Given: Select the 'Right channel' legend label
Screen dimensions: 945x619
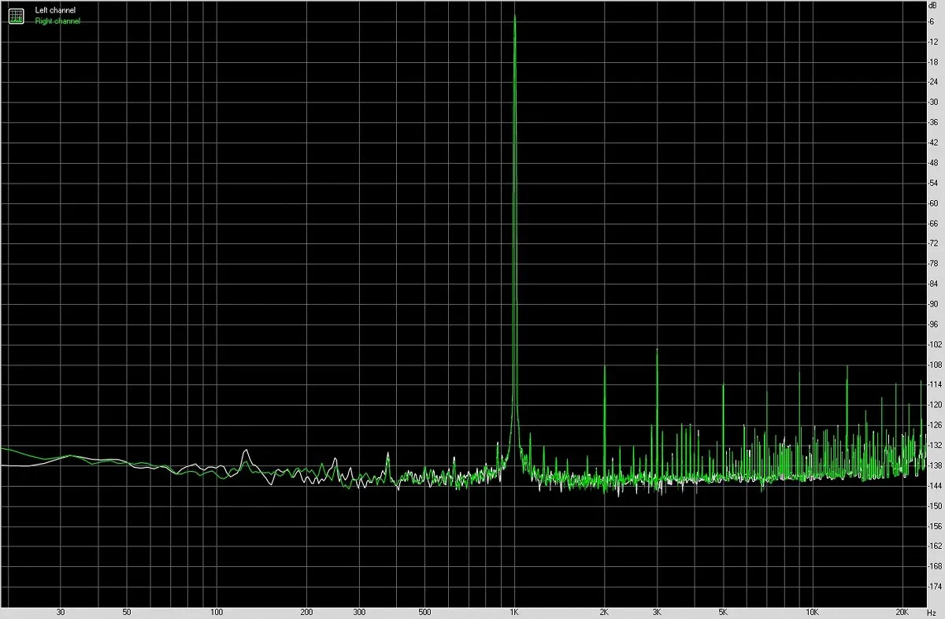Looking at the screenshot, I should (x=57, y=21).
